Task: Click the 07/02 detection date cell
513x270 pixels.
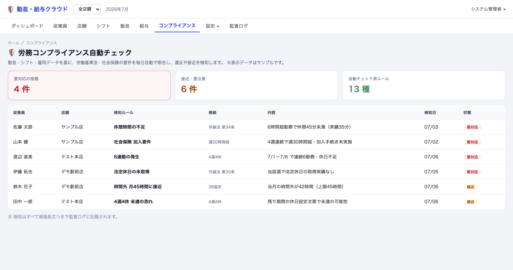Action: coord(431,142)
